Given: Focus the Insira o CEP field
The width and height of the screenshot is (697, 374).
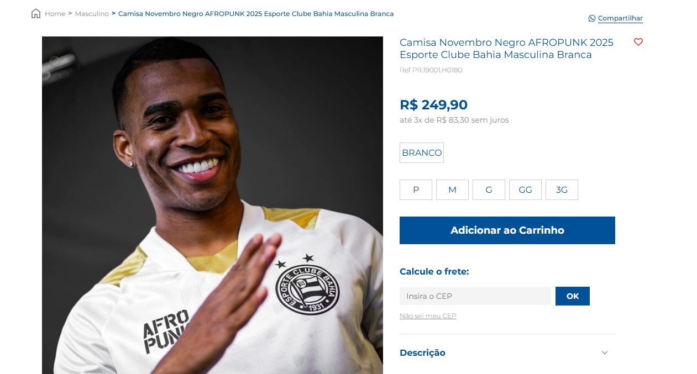Looking at the screenshot, I should (475, 296).
